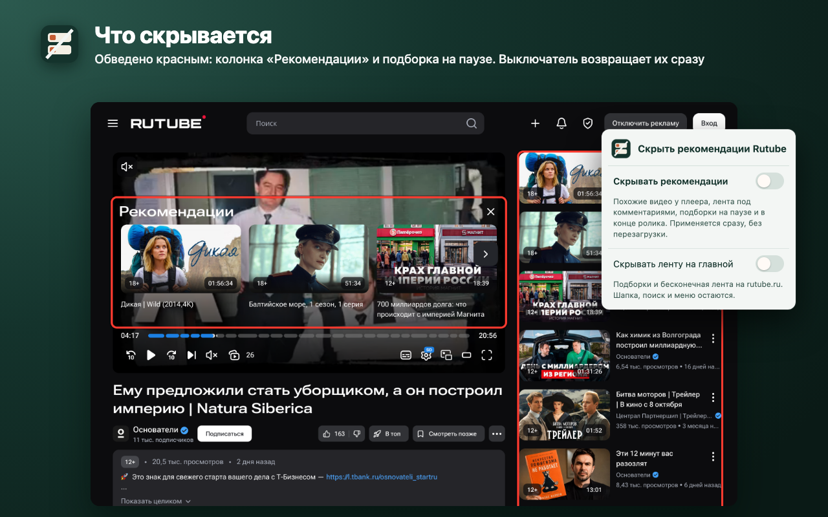The image size is (828, 517).
Task: Subscribe with the "Подписаться" button
Action: pos(224,434)
